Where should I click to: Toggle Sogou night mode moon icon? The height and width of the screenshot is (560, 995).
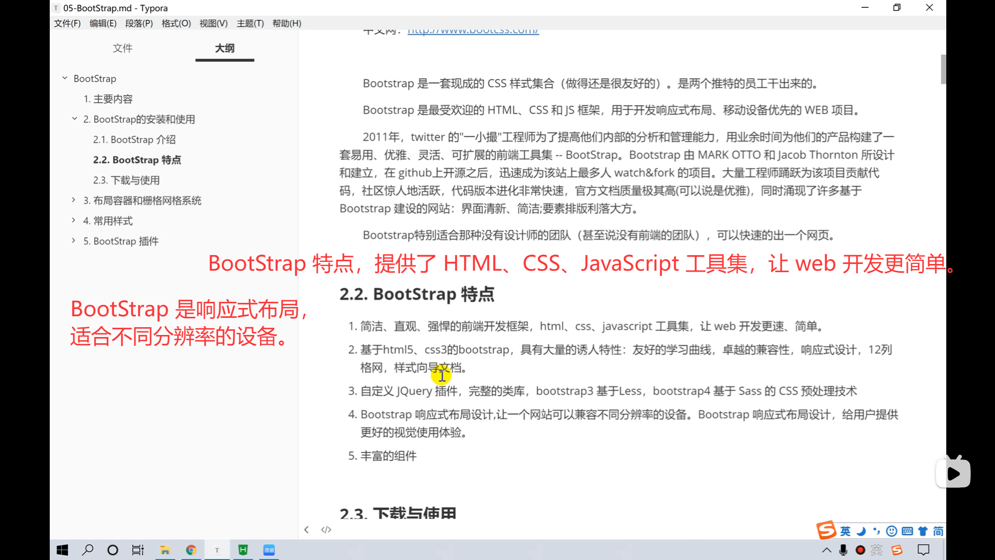[861, 531]
